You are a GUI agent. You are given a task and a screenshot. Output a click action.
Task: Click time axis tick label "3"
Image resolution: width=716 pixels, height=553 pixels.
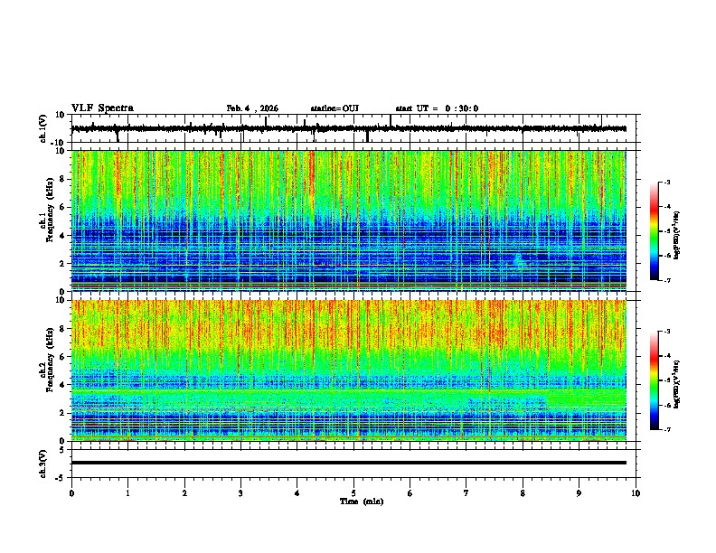241,493
